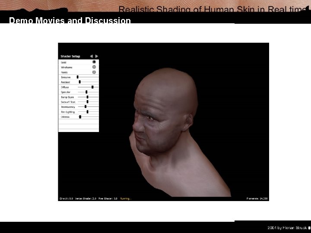Viewport: 311px width, 233px height.
Task: Click the Oiliness slider handle
Action: [x=80, y=117]
